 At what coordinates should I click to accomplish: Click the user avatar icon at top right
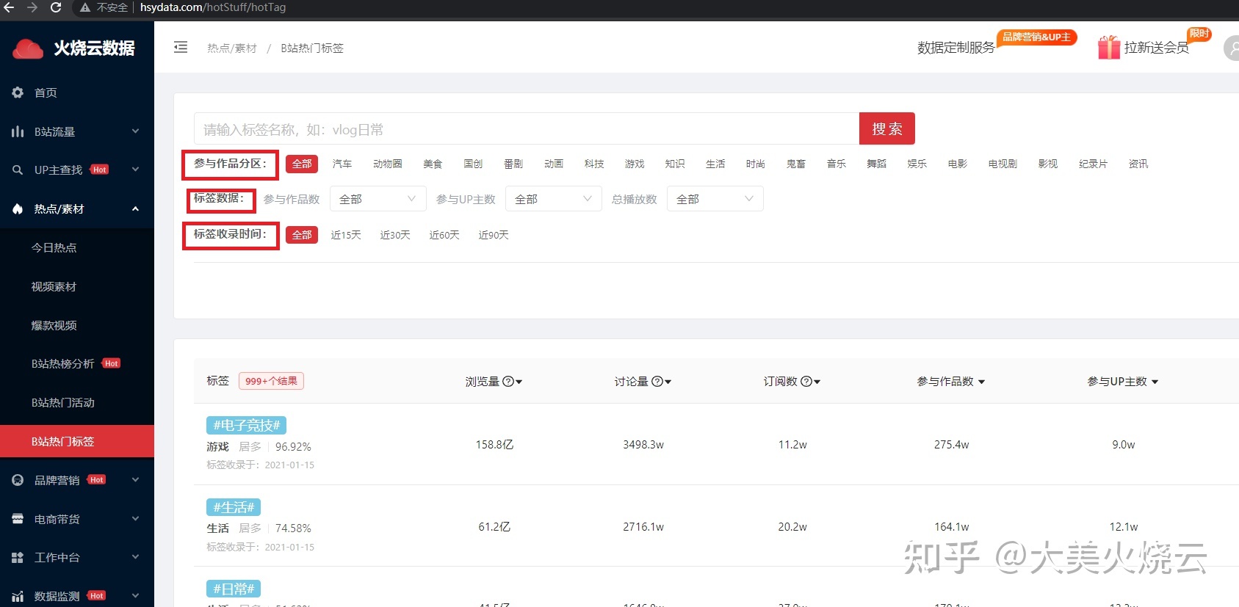(x=1232, y=48)
